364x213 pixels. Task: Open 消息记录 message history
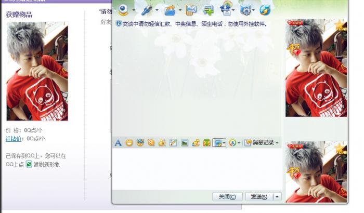tap(259, 143)
